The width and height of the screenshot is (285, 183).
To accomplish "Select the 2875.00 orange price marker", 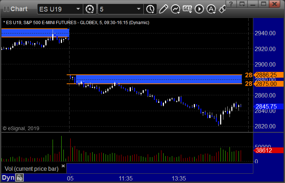I will pyautogui.click(x=268, y=84).
